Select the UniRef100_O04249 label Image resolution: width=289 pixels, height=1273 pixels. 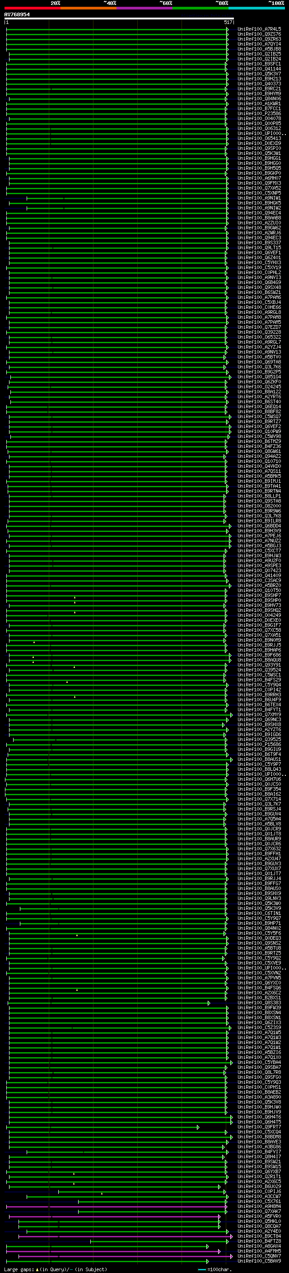[259, 616]
